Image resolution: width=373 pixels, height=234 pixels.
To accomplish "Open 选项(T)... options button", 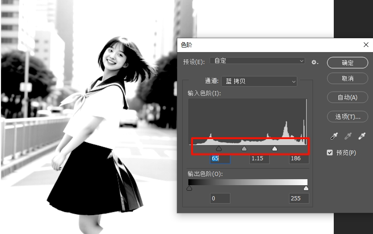I will 348,117.
